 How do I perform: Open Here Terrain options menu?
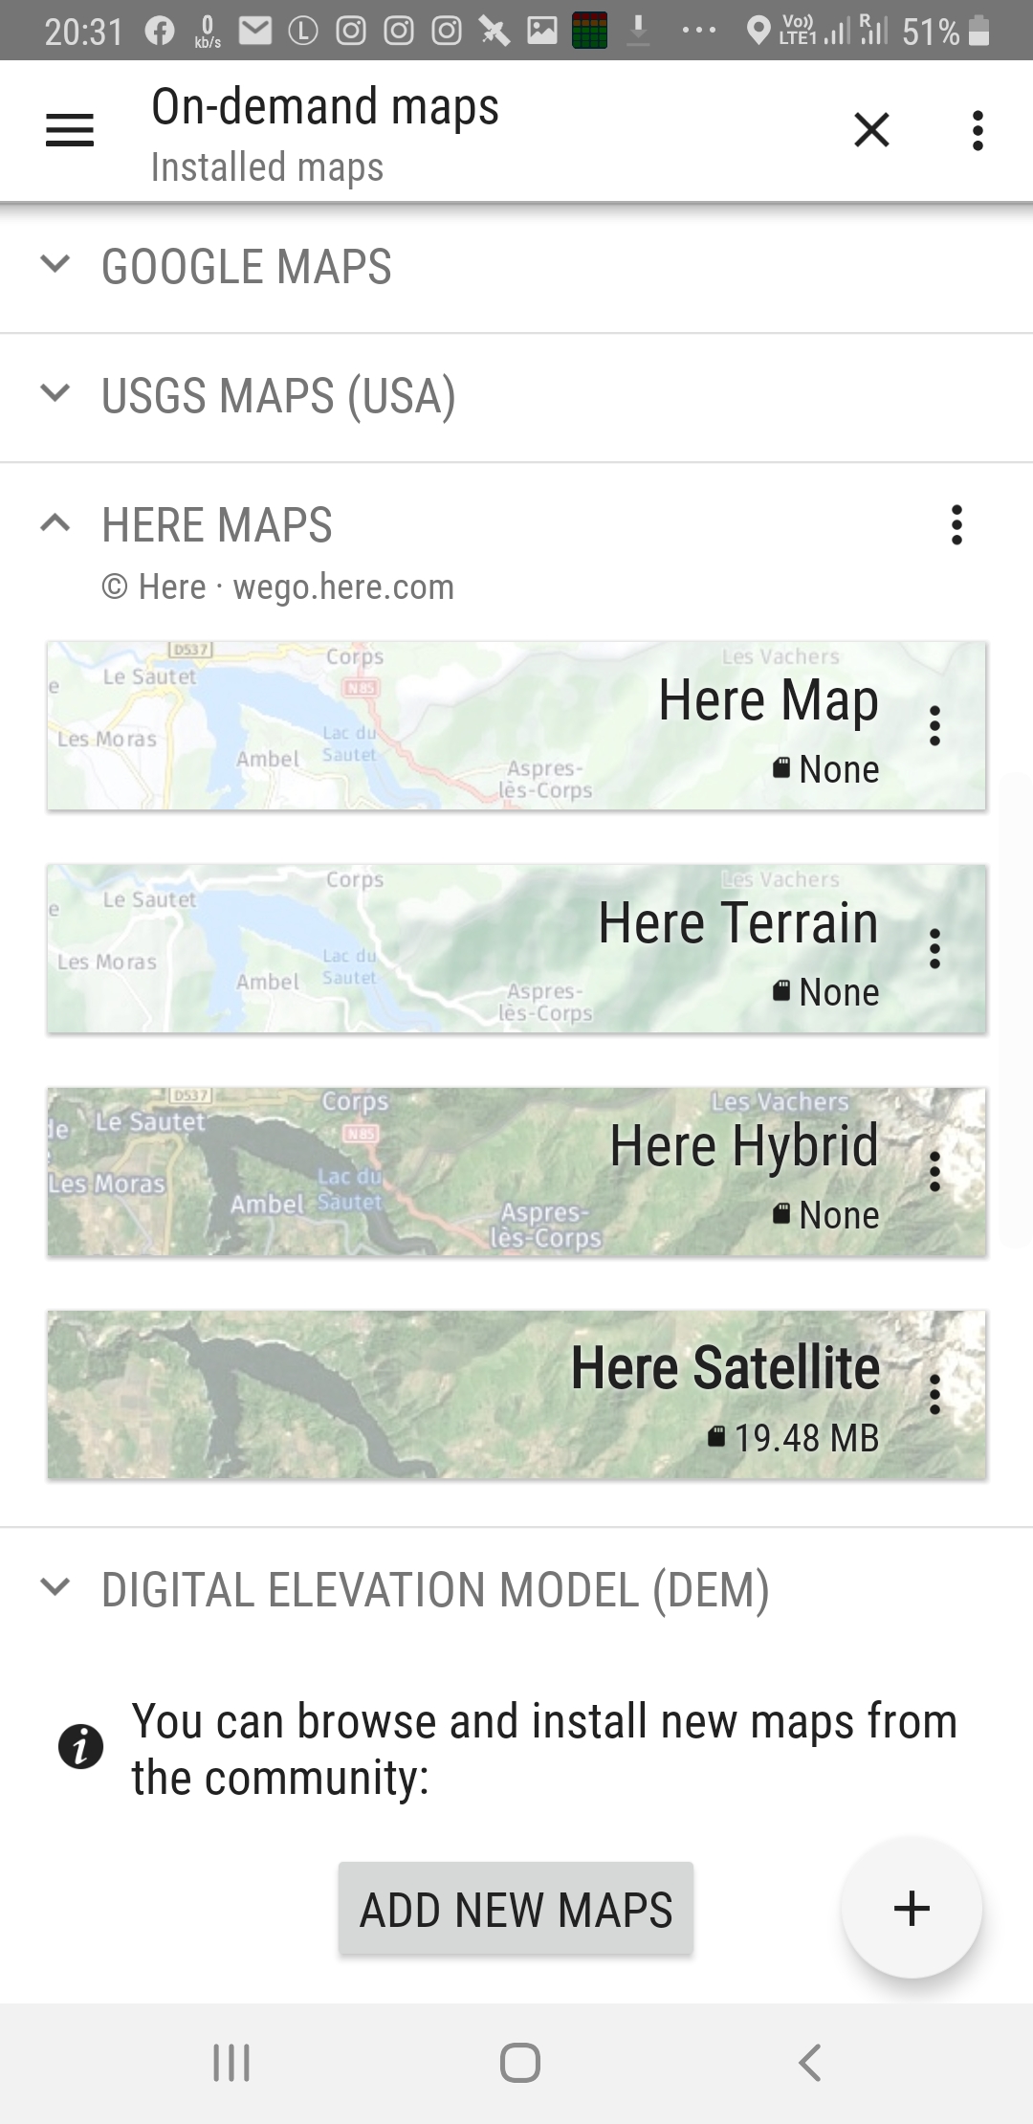(x=934, y=949)
